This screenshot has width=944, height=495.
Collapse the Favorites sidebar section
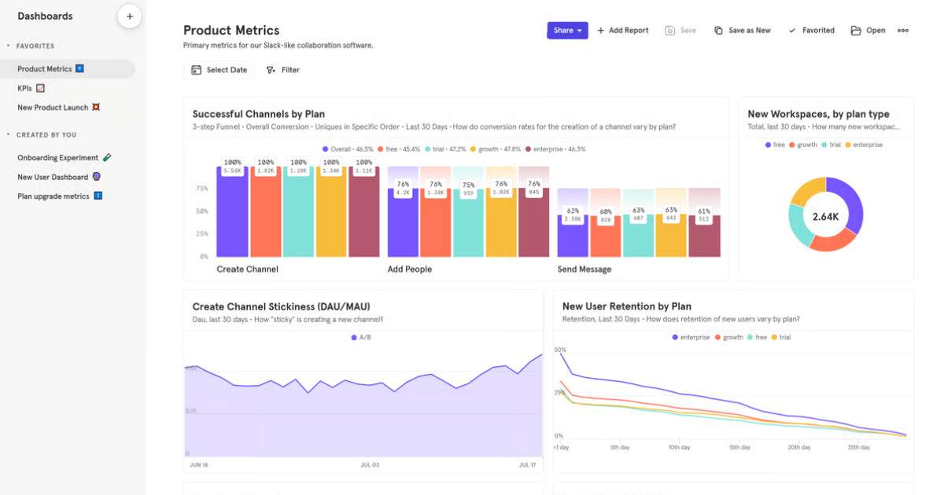(x=9, y=46)
